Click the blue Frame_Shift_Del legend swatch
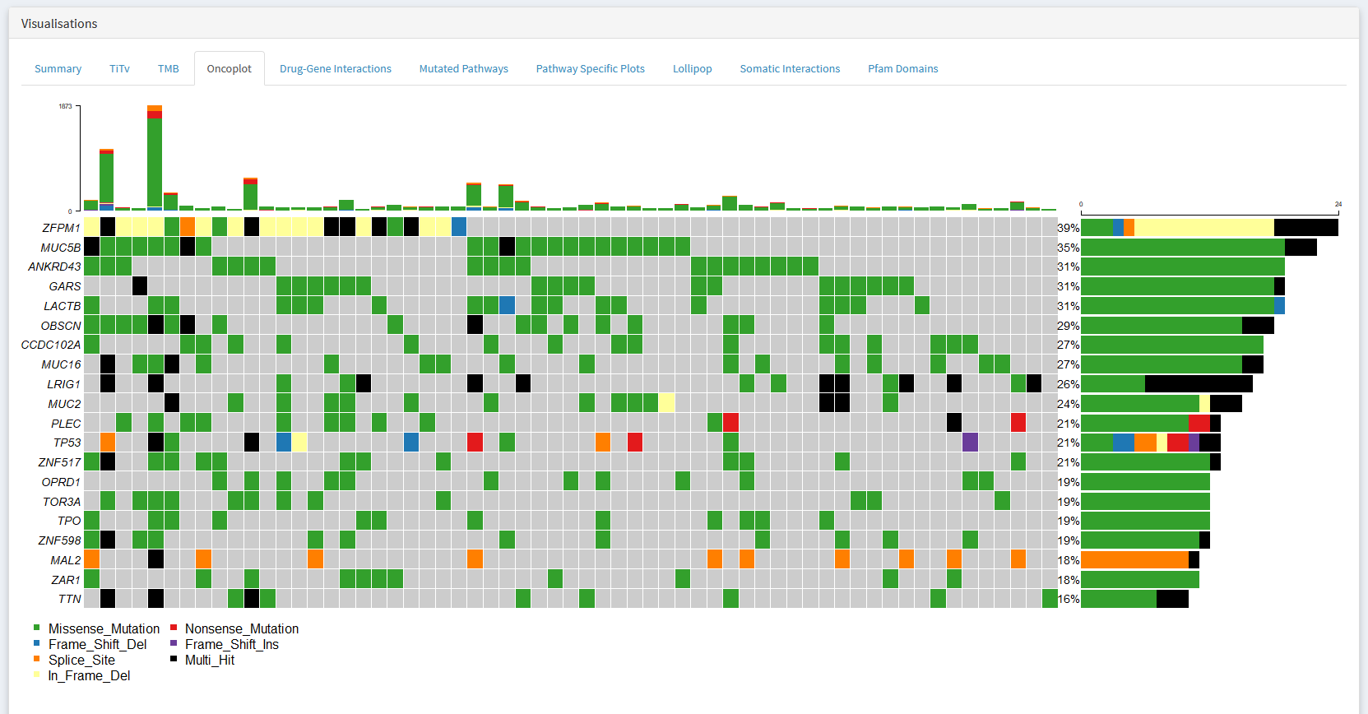The height and width of the screenshot is (714, 1368). pyautogui.click(x=36, y=643)
